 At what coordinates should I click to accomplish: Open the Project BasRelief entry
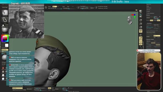tap(150, 13)
